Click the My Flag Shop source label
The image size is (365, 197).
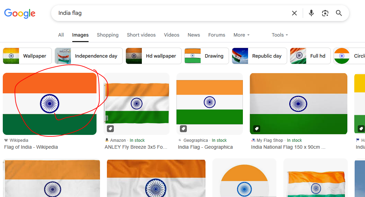click(x=270, y=140)
